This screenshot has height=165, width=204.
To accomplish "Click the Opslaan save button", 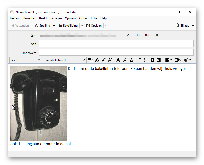I will coord(94,26).
